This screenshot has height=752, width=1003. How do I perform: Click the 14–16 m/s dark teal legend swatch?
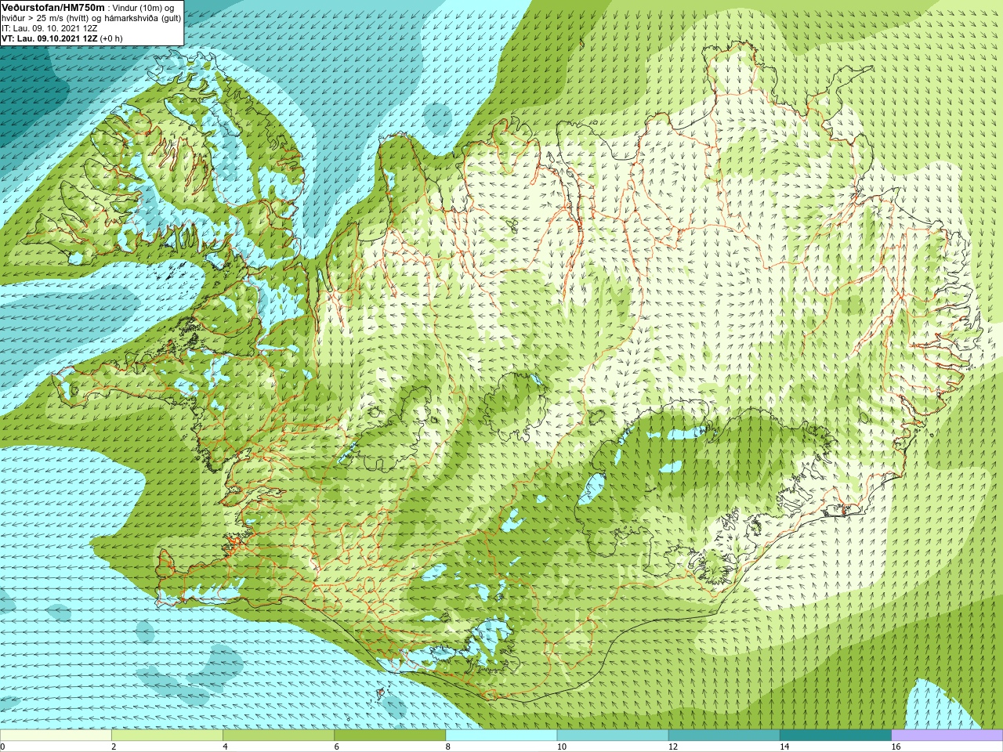coord(835,736)
